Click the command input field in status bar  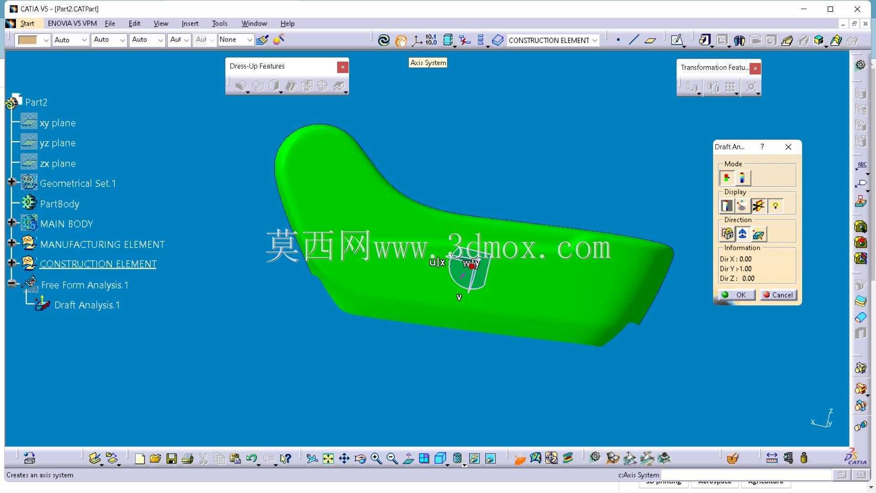(746, 475)
